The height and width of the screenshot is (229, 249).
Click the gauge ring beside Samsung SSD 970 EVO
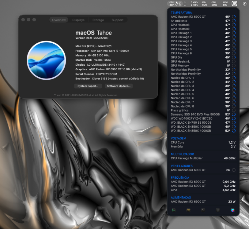[234, 114]
